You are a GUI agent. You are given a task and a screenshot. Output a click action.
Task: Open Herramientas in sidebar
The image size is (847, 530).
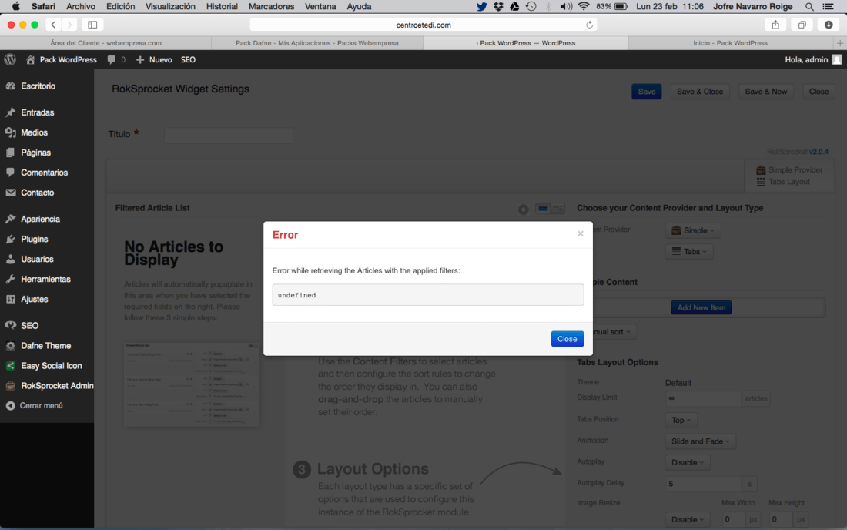click(x=47, y=279)
